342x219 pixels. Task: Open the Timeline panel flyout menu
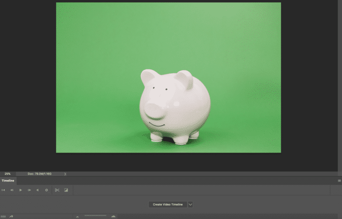pos(339,181)
